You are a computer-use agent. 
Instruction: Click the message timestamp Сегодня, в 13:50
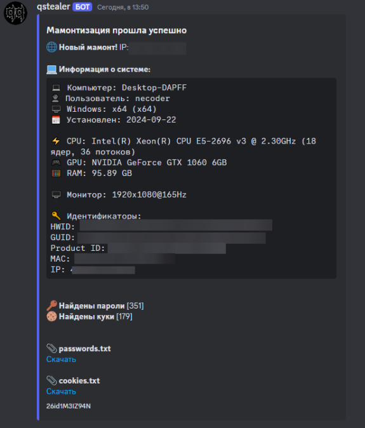click(123, 8)
